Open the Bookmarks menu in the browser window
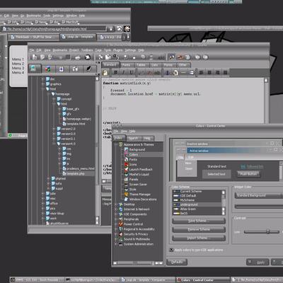 [33, 16]
